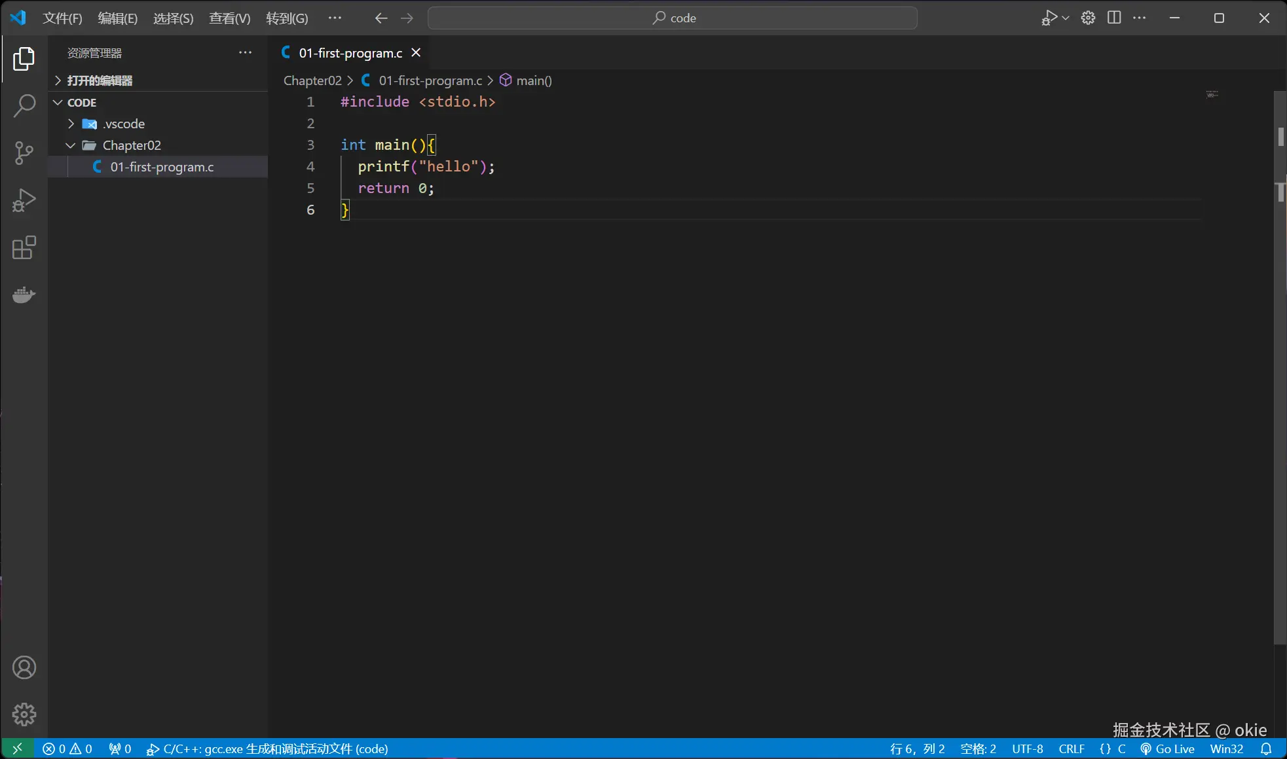
Task: Toggle Go Live server in status bar
Action: click(x=1168, y=749)
